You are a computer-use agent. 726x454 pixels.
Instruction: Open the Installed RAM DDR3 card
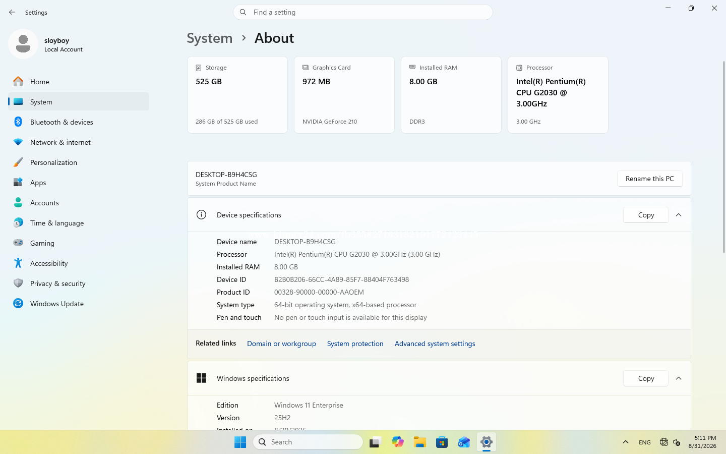click(451, 95)
